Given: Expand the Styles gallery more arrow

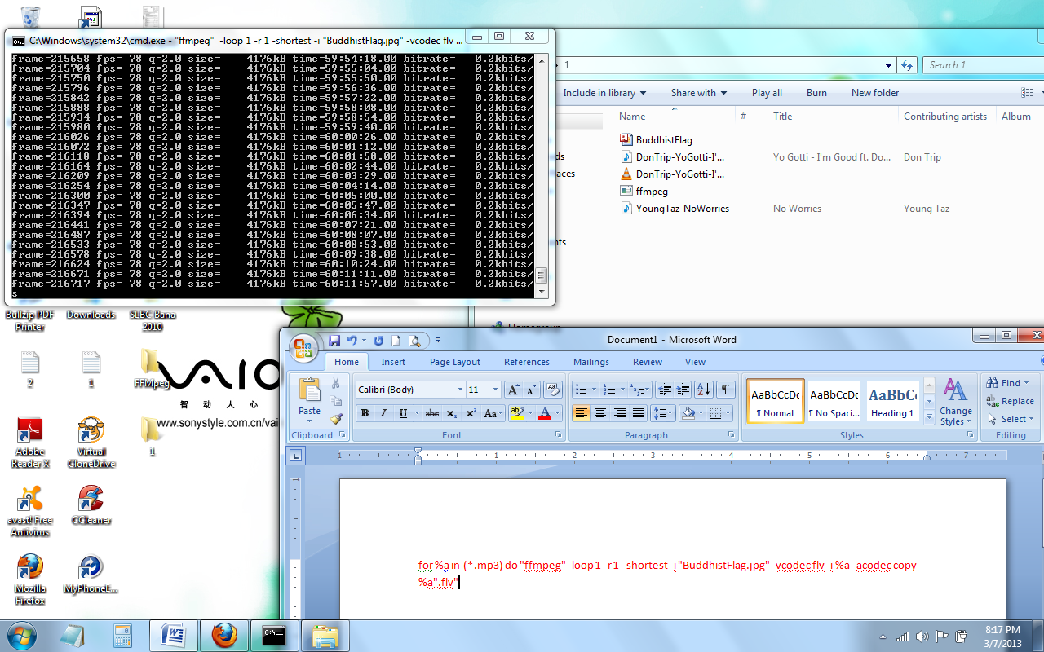Looking at the screenshot, I should click(x=929, y=416).
